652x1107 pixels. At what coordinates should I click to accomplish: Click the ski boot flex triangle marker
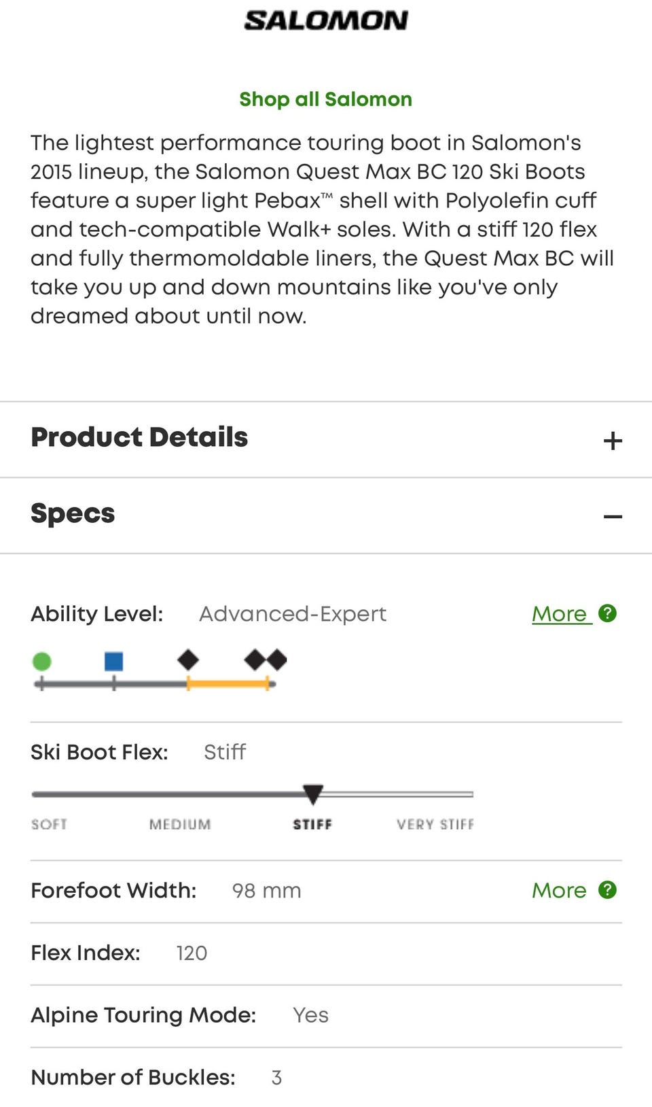click(312, 794)
